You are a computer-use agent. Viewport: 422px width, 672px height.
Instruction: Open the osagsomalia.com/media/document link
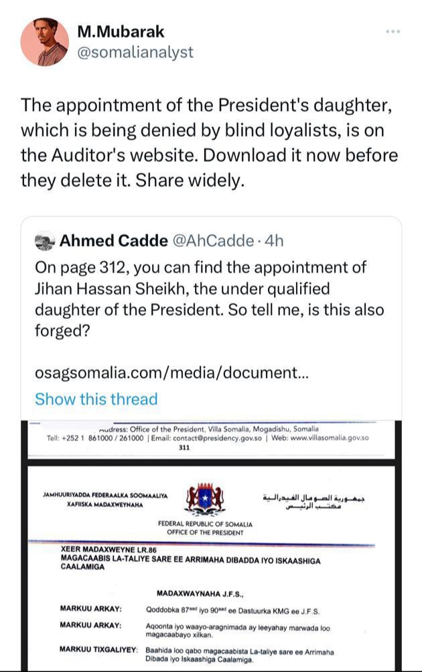coord(171,373)
